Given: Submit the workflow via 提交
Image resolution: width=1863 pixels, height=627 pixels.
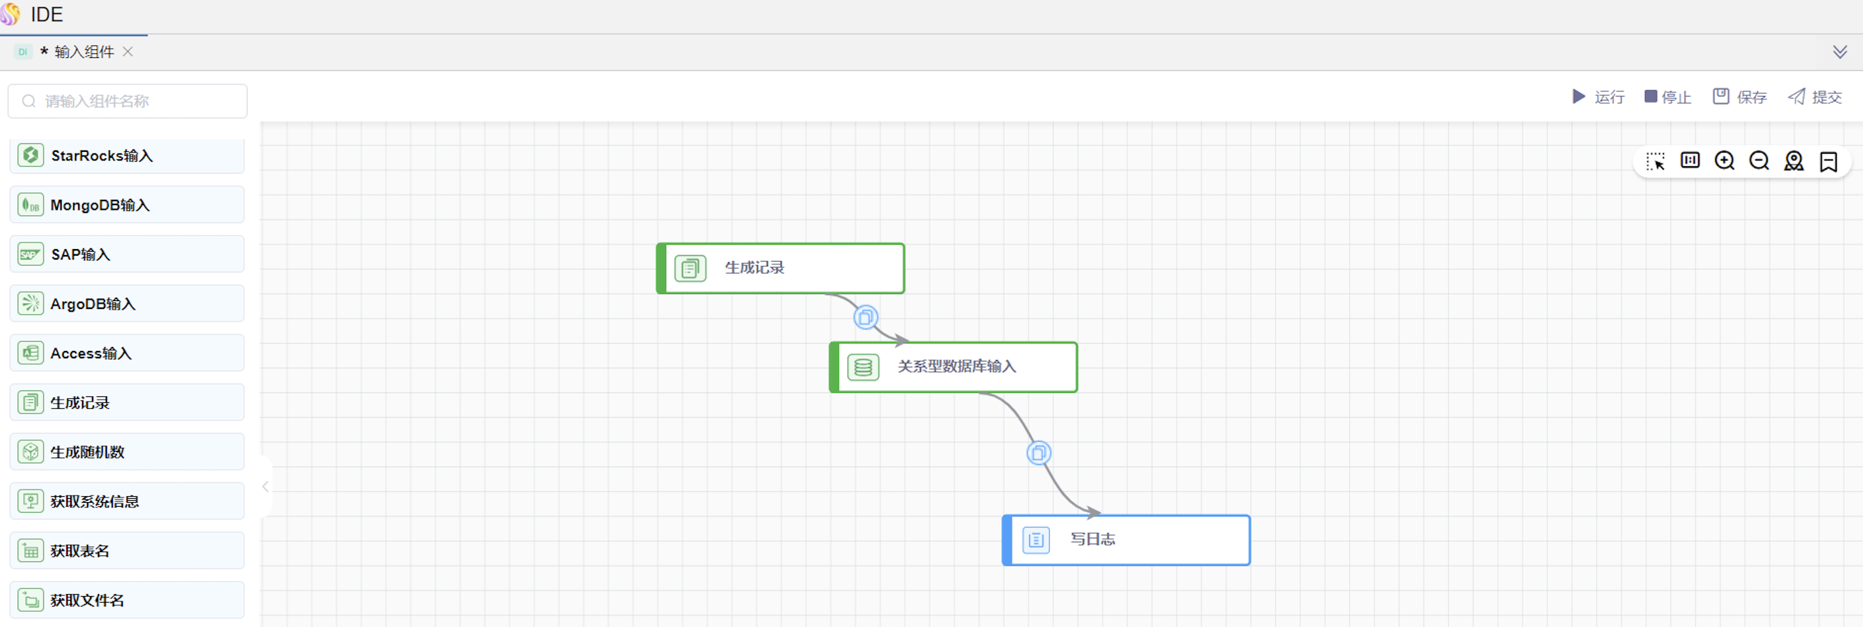Looking at the screenshot, I should (1814, 97).
